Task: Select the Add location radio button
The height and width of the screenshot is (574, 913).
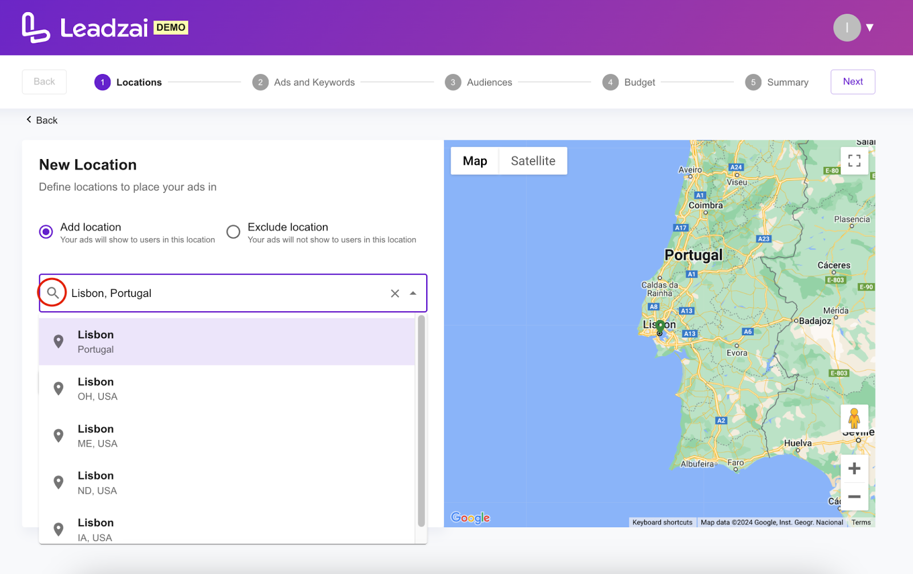Action: 46,232
